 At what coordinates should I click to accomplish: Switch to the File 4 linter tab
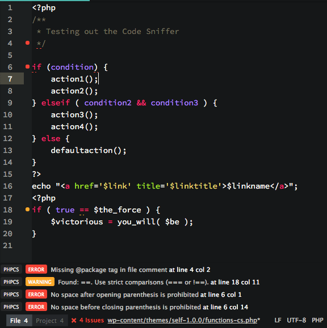coord(19,321)
